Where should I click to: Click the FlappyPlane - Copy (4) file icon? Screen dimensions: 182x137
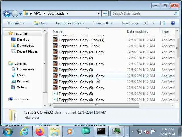55,82
